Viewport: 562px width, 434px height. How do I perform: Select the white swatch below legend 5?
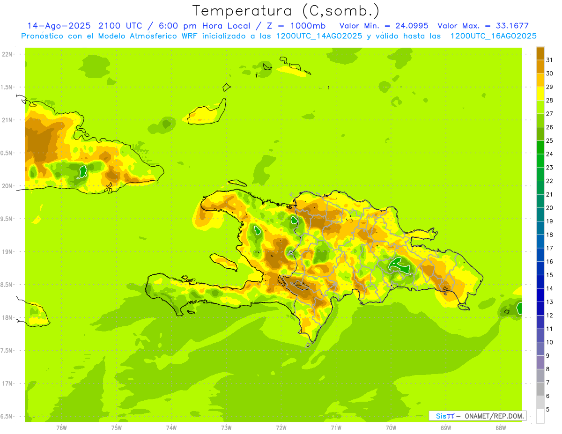pyautogui.click(x=540, y=416)
